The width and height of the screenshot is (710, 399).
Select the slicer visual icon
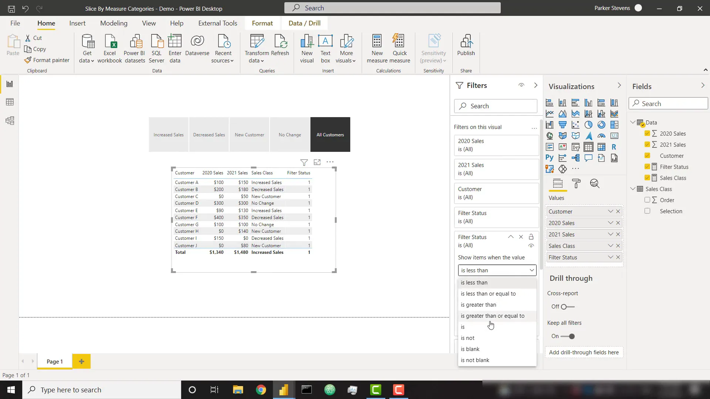point(576,147)
